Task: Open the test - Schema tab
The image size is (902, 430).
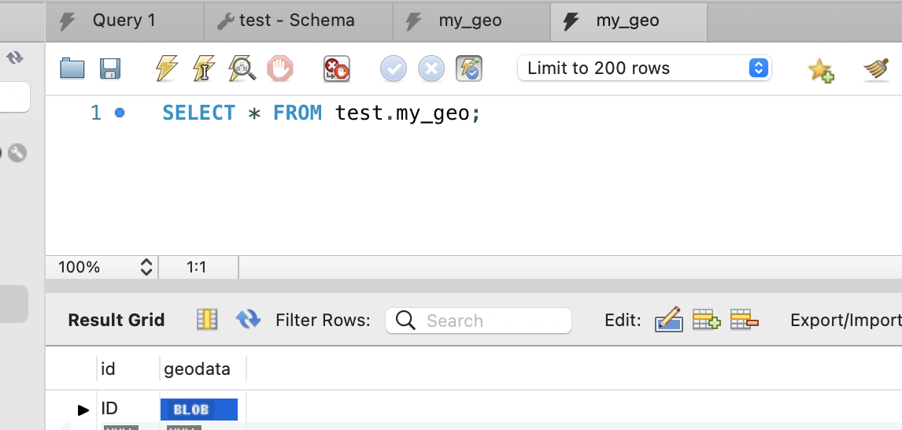Action: coord(297,20)
